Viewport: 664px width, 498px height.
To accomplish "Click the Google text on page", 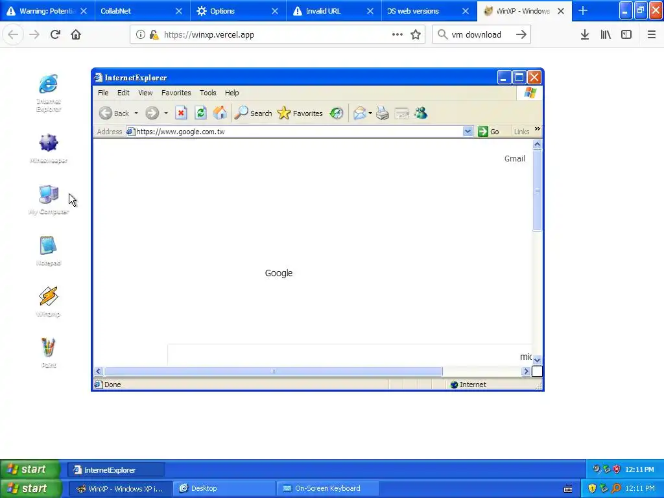I will pyautogui.click(x=279, y=273).
